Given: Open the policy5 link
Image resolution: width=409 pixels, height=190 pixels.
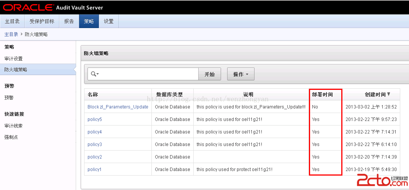Looking at the screenshot, I should tap(95, 119).
